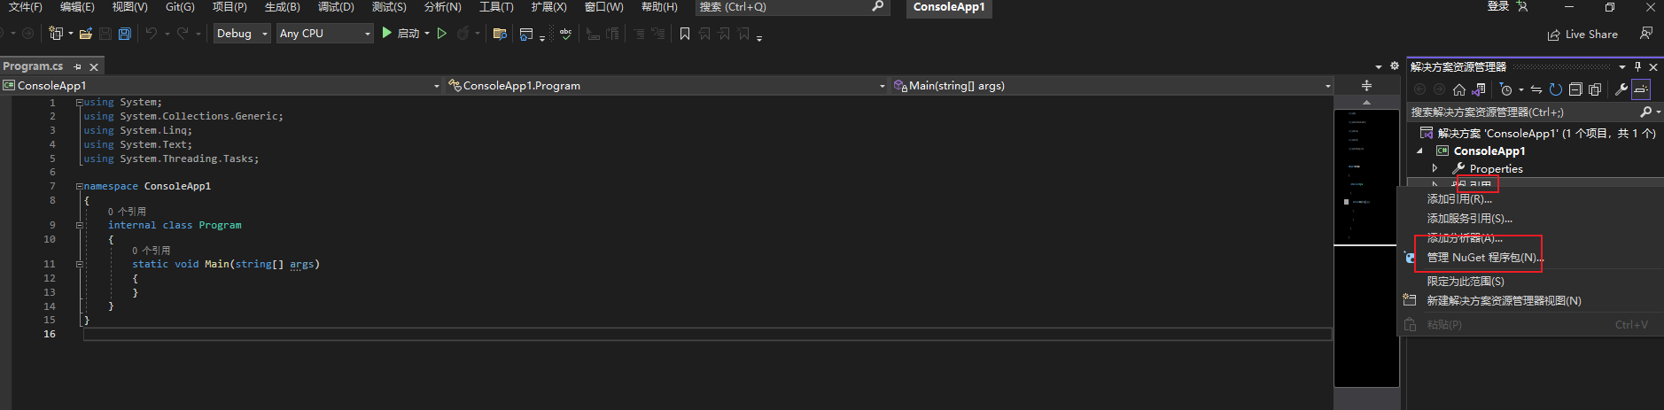The image size is (1664, 410).
Task: Click the Solution Explorer search field
Action: click(x=1524, y=112)
